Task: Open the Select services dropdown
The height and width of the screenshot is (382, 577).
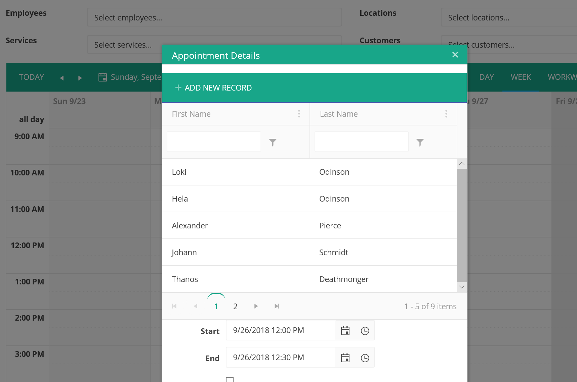Action: 214,44
